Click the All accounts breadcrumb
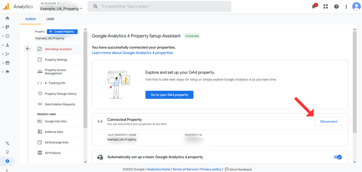This screenshot has width=362, height=172. pos(49,3)
